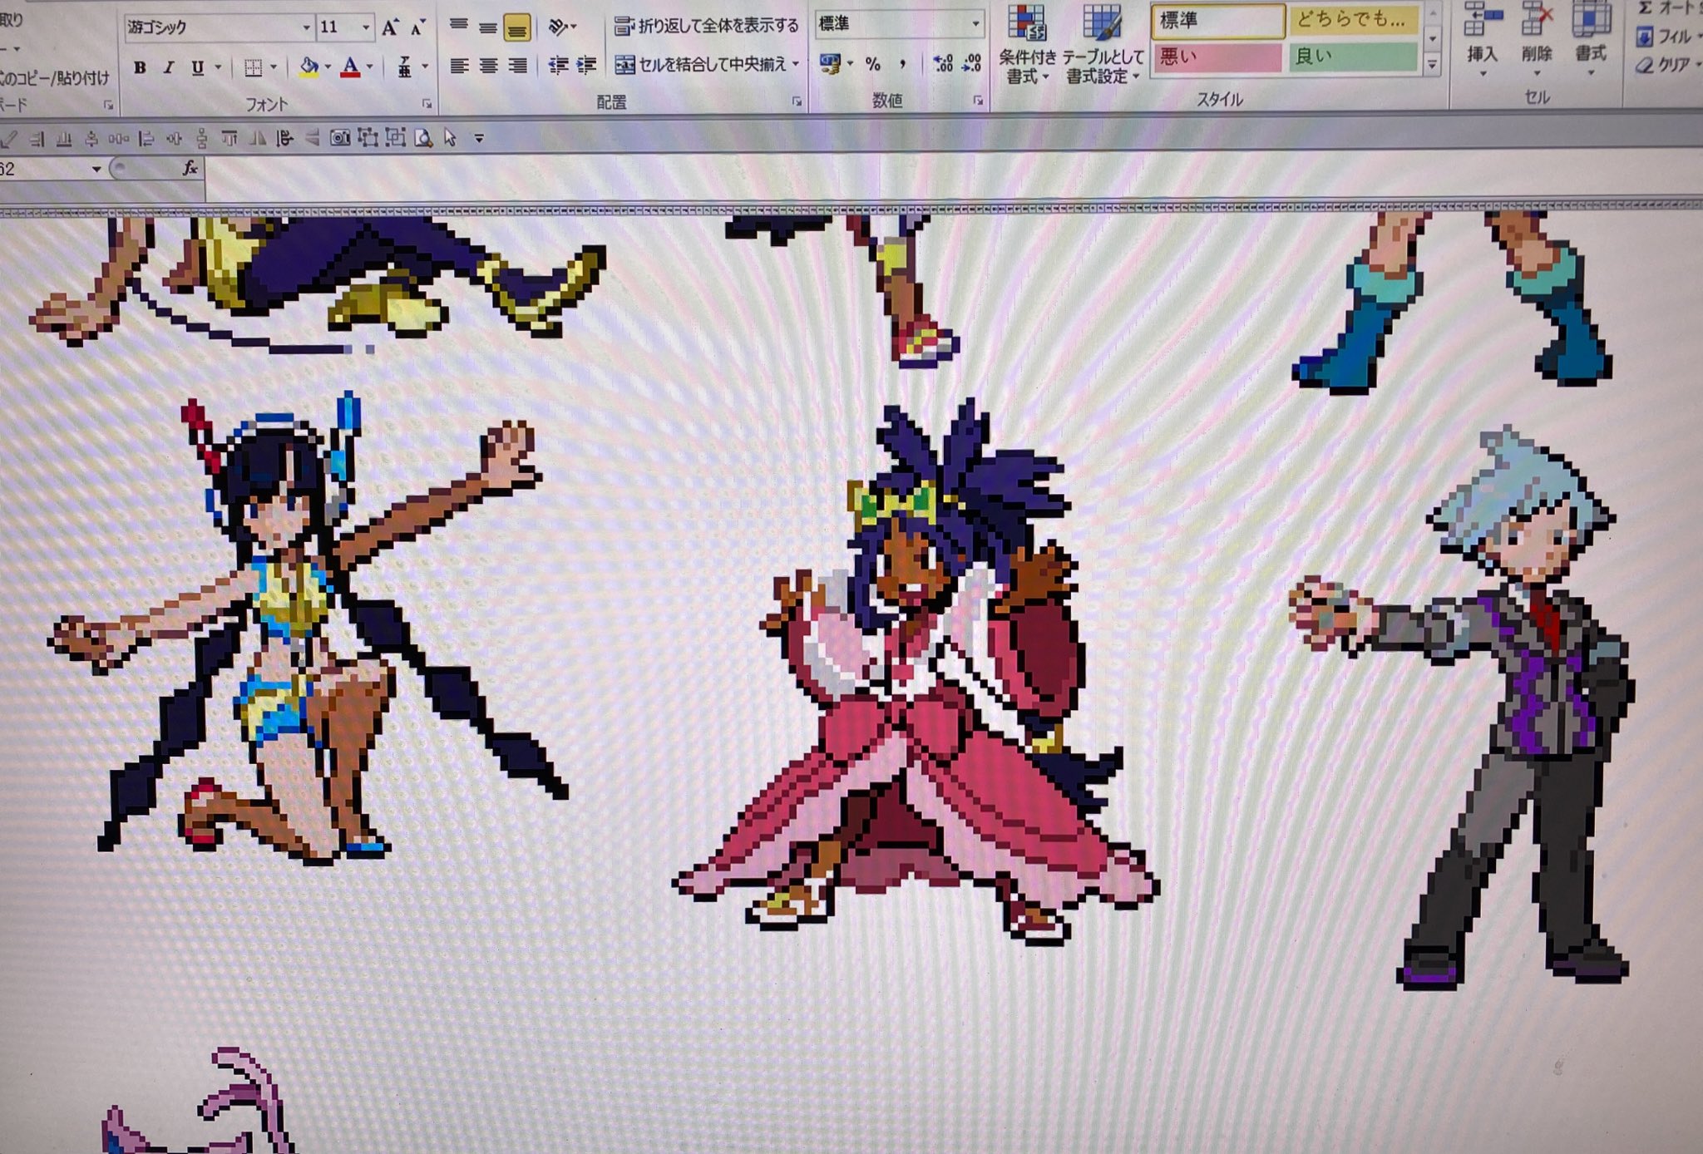The image size is (1703, 1154).
Task: Open the quick toolbar customize dropdown
Action: pos(479,138)
